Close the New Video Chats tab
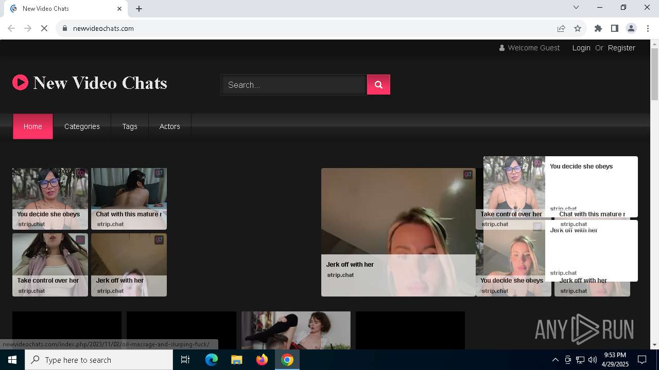 pos(119,9)
